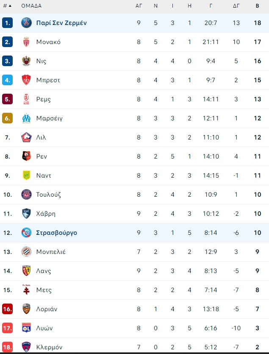This screenshot has height=354, width=269.
Task: Click the gold position 6 badge
Action: (x=8, y=118)
